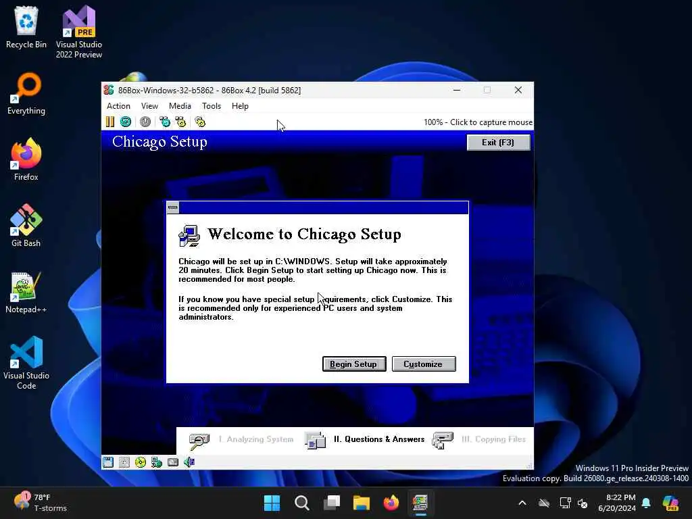Click the 'III. Copying Files' label
Viewport: 692px width, 519px height.
click(x=493, y=439)
